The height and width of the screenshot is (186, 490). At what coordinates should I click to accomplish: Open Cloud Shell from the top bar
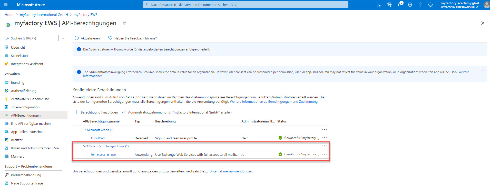[379, 5]
